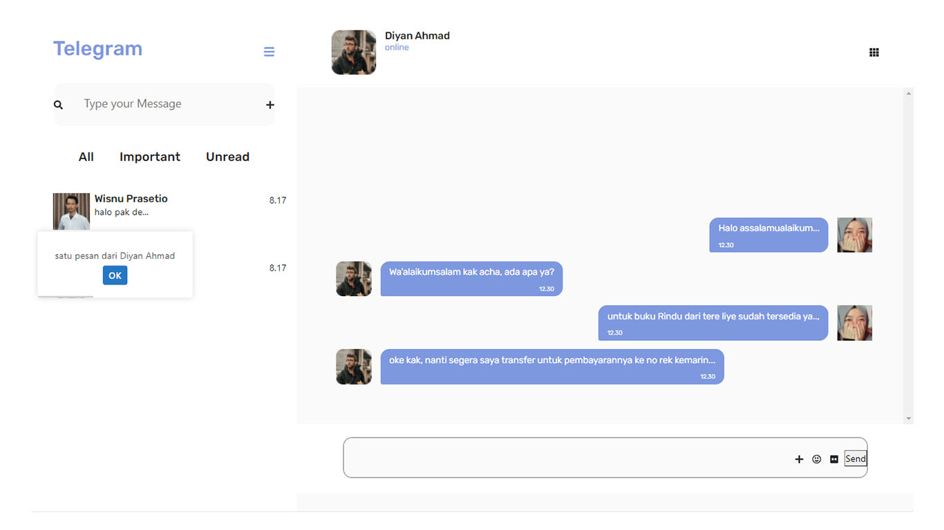Click inside the message typing box

[x=553, y=457]
